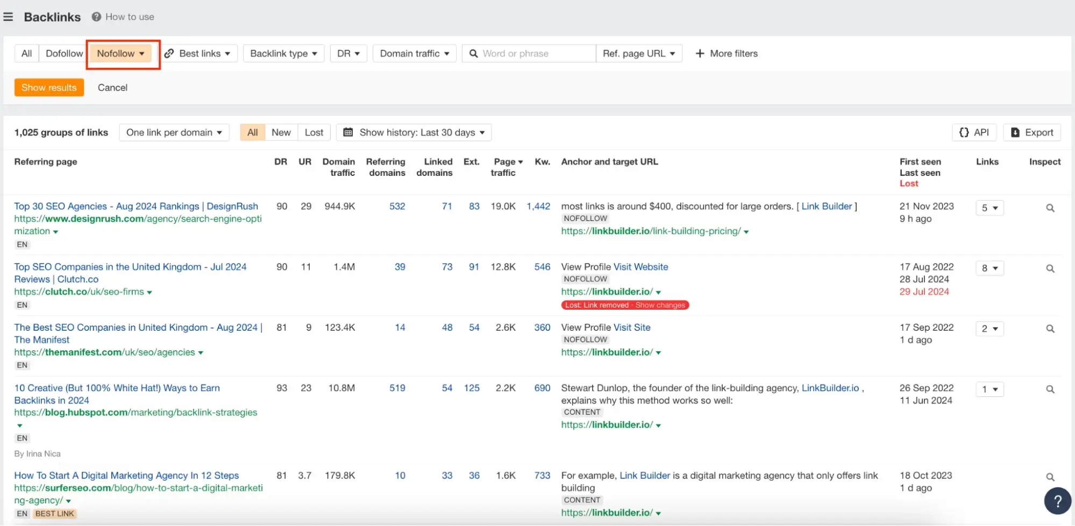The height and width of the screenshot is (526, 1075).
Task: Click the inspect magnifier for DesignRush row
Action: pos(1050,208)
